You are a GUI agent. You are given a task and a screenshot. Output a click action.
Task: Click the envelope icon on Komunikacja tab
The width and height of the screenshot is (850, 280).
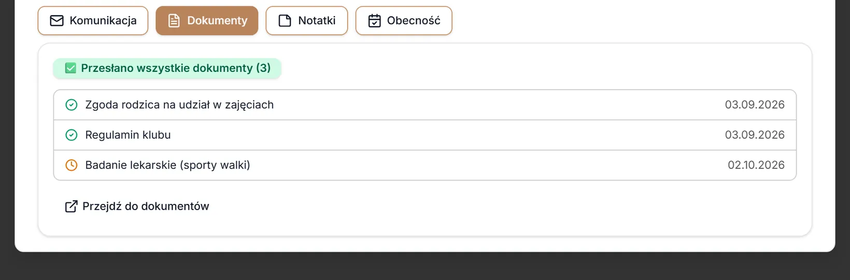click(x=56, y=21)
